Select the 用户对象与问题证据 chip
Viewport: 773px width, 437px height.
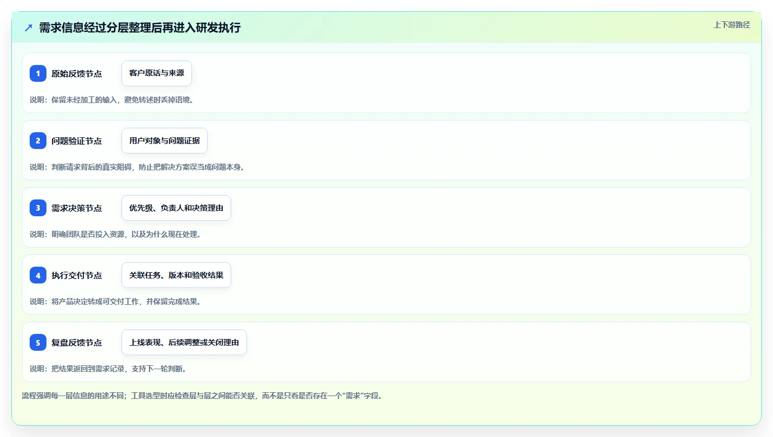click(165, 141)
